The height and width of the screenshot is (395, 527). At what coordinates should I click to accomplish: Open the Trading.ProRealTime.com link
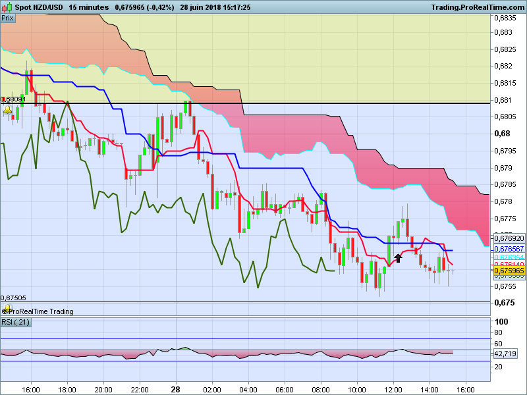pos(477,7)
